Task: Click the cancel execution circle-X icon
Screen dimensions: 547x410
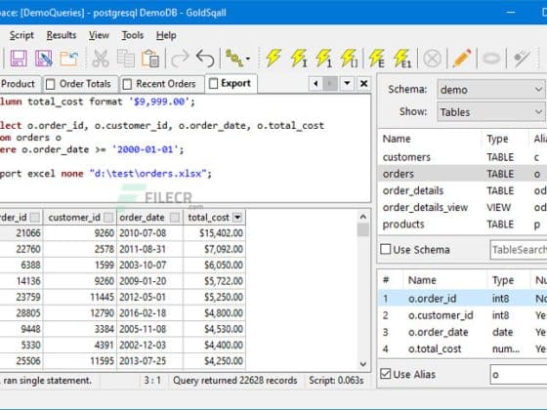Action: (x=432, y=59)
